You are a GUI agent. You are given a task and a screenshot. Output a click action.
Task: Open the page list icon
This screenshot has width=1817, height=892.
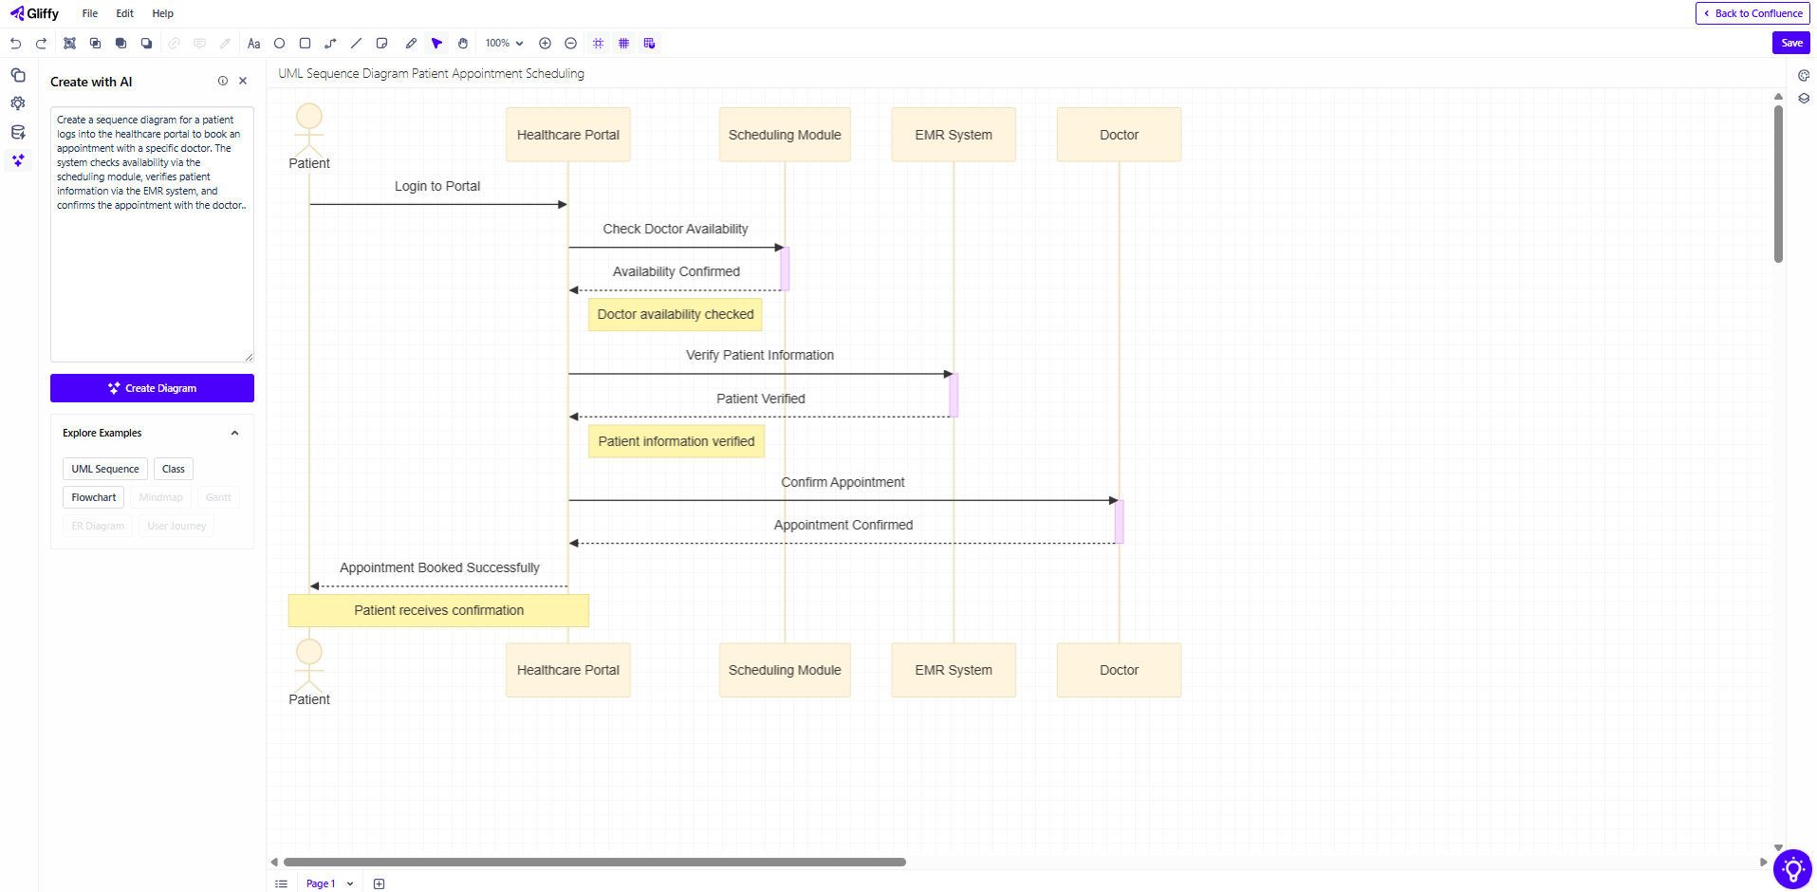click(x=281, y=883)
